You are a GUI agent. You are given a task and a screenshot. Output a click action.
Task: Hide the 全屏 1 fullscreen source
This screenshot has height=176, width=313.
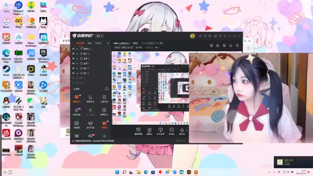[x=73, y=63]
